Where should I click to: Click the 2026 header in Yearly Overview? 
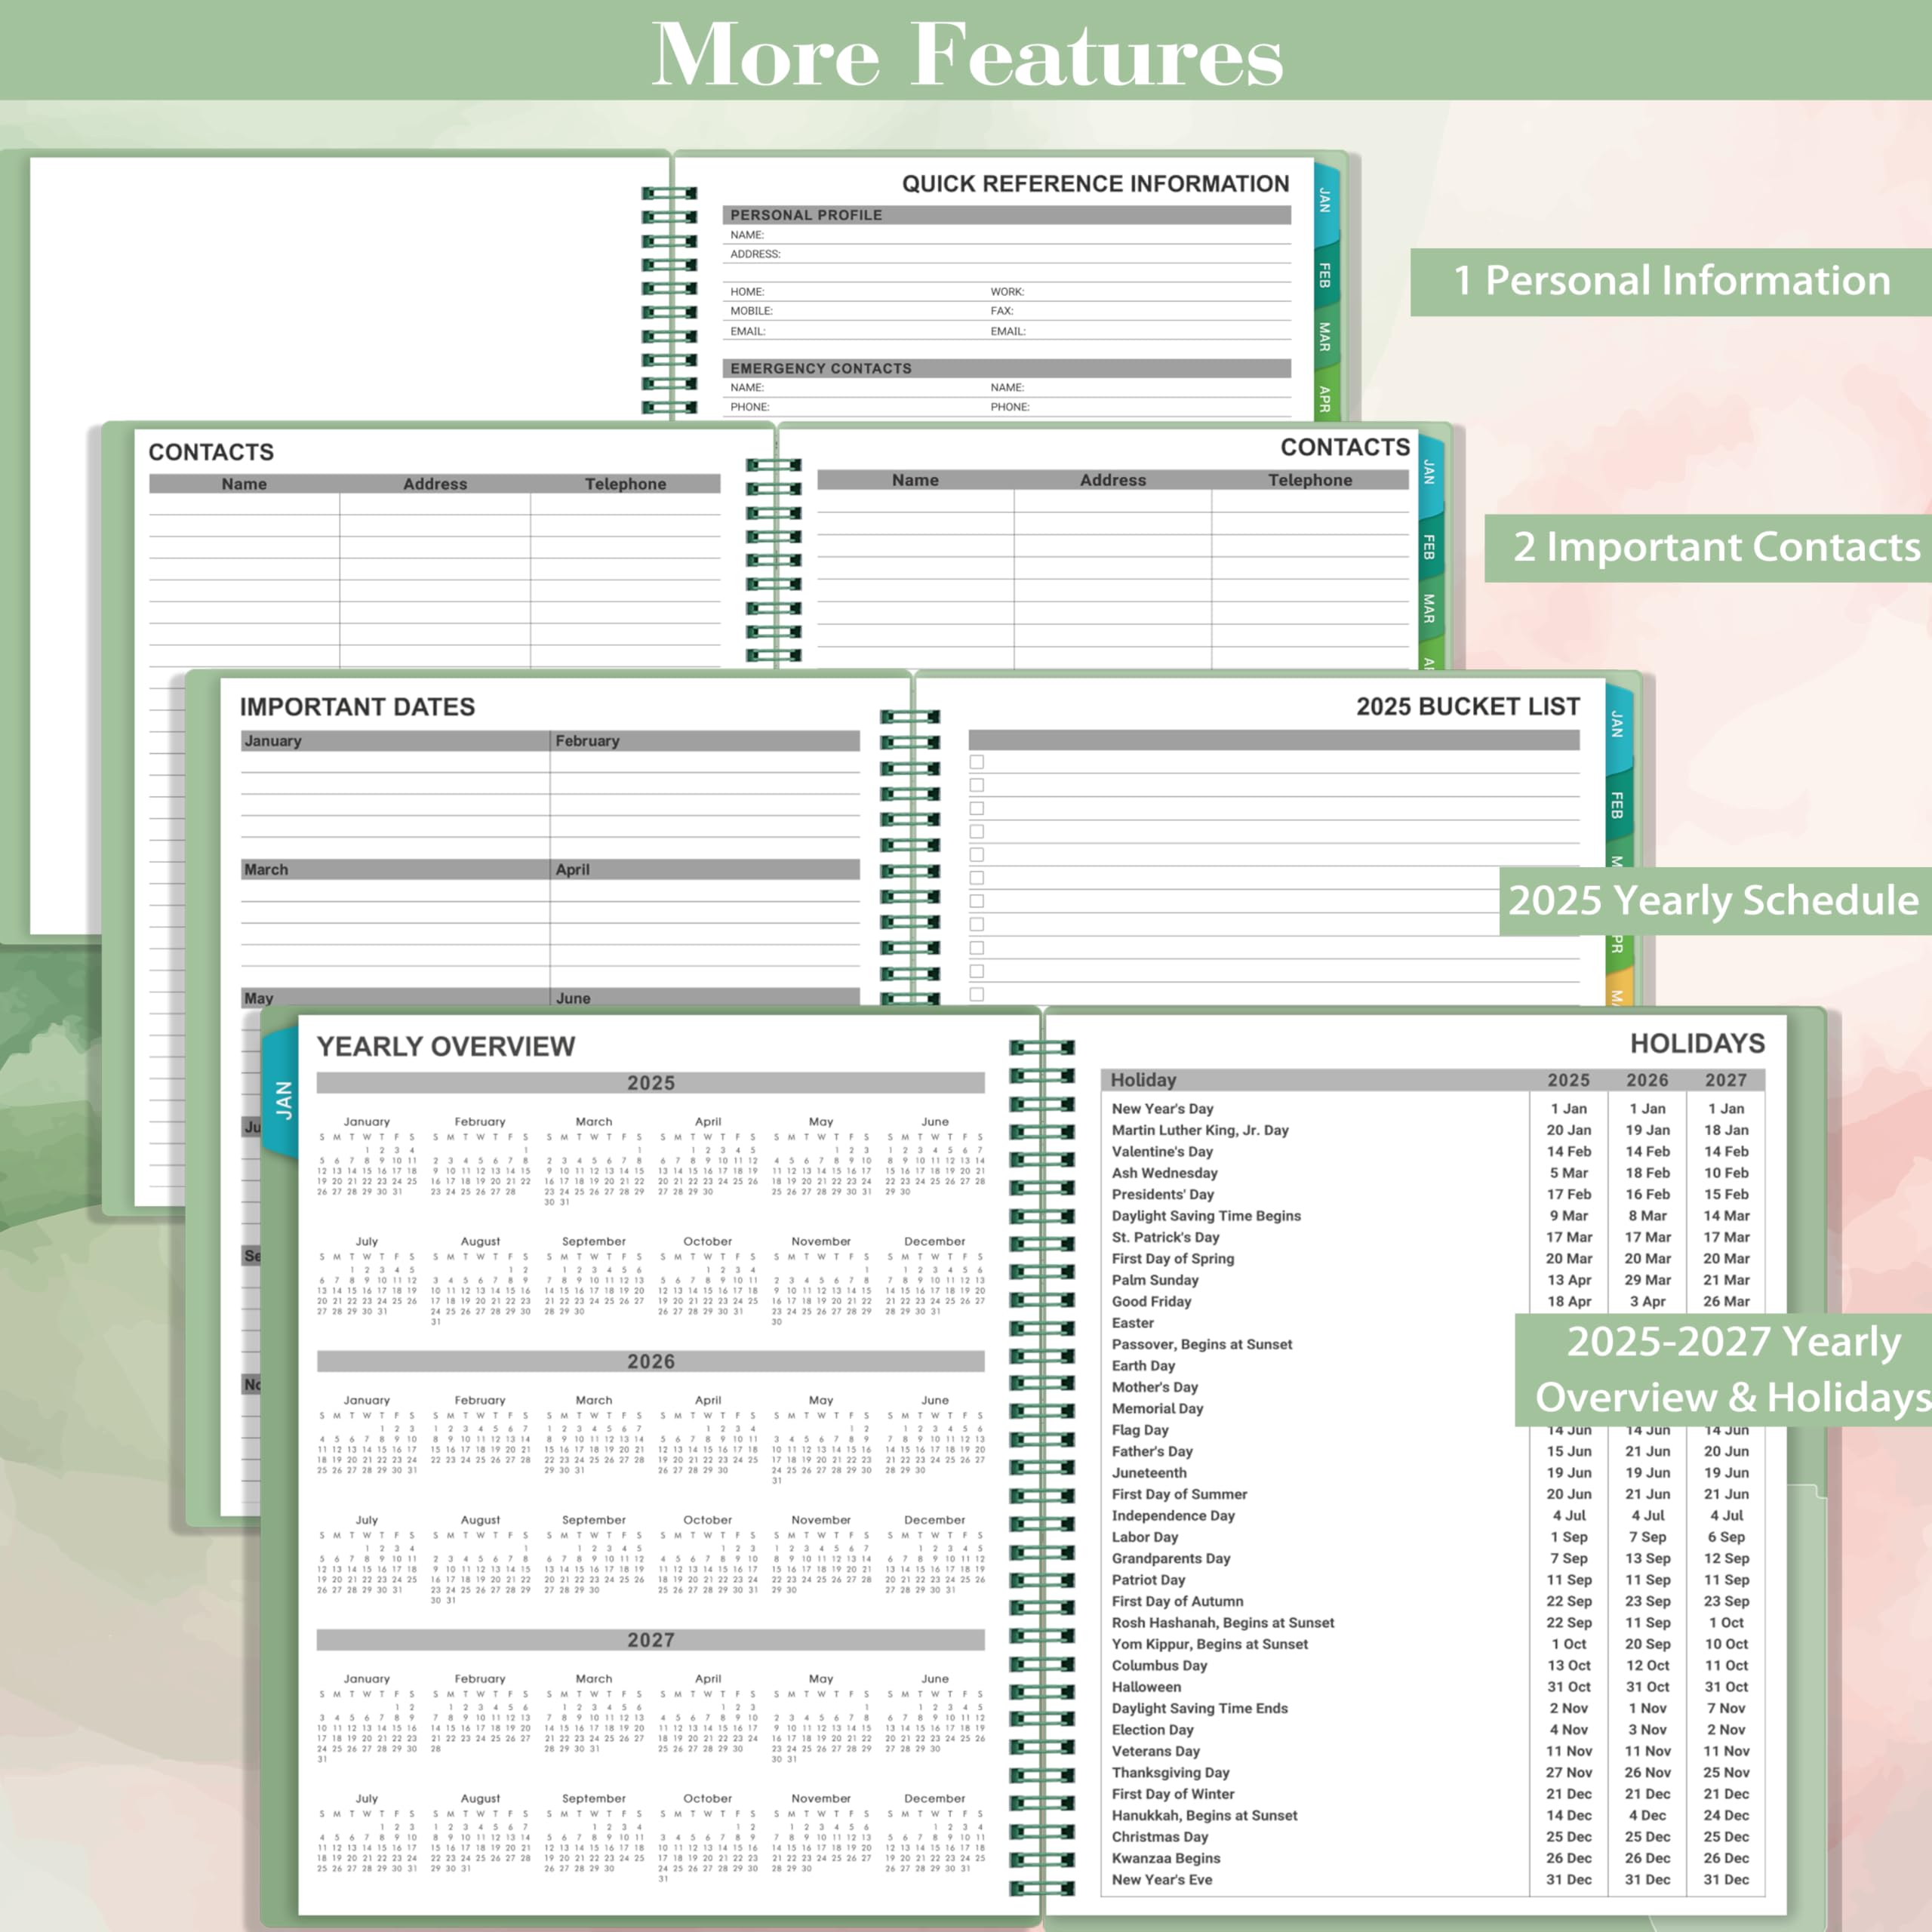[650, 1362]
